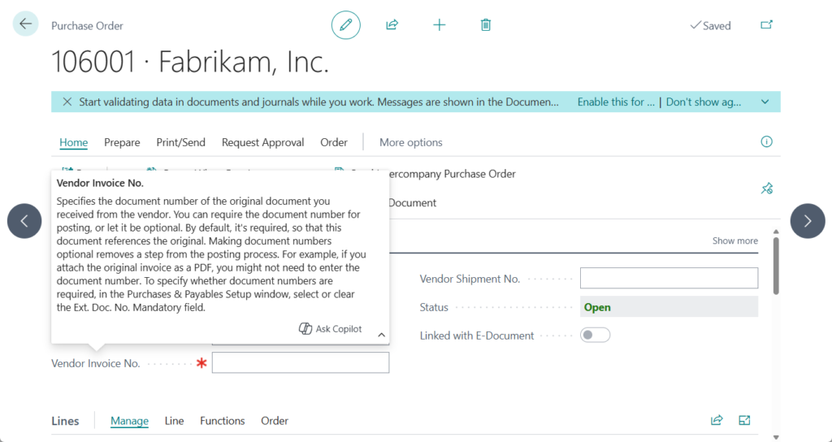Click the trash delete icon
Viewport: 832px width, 442px height.
486,25
